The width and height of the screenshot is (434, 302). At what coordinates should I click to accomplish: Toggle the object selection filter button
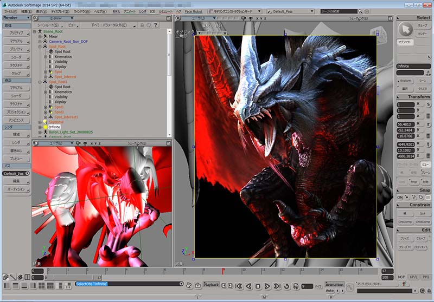405,42
